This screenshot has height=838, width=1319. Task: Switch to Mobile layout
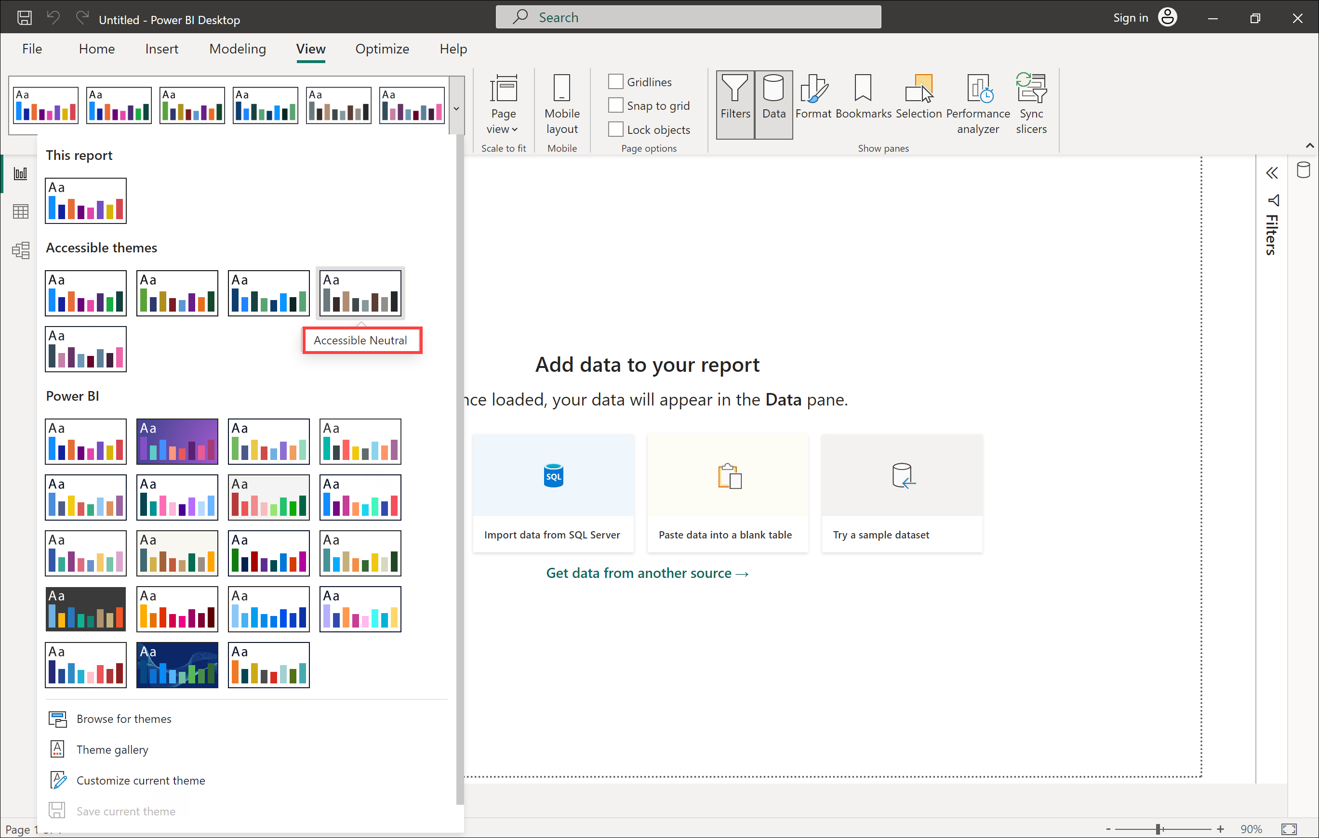[562, 104]
